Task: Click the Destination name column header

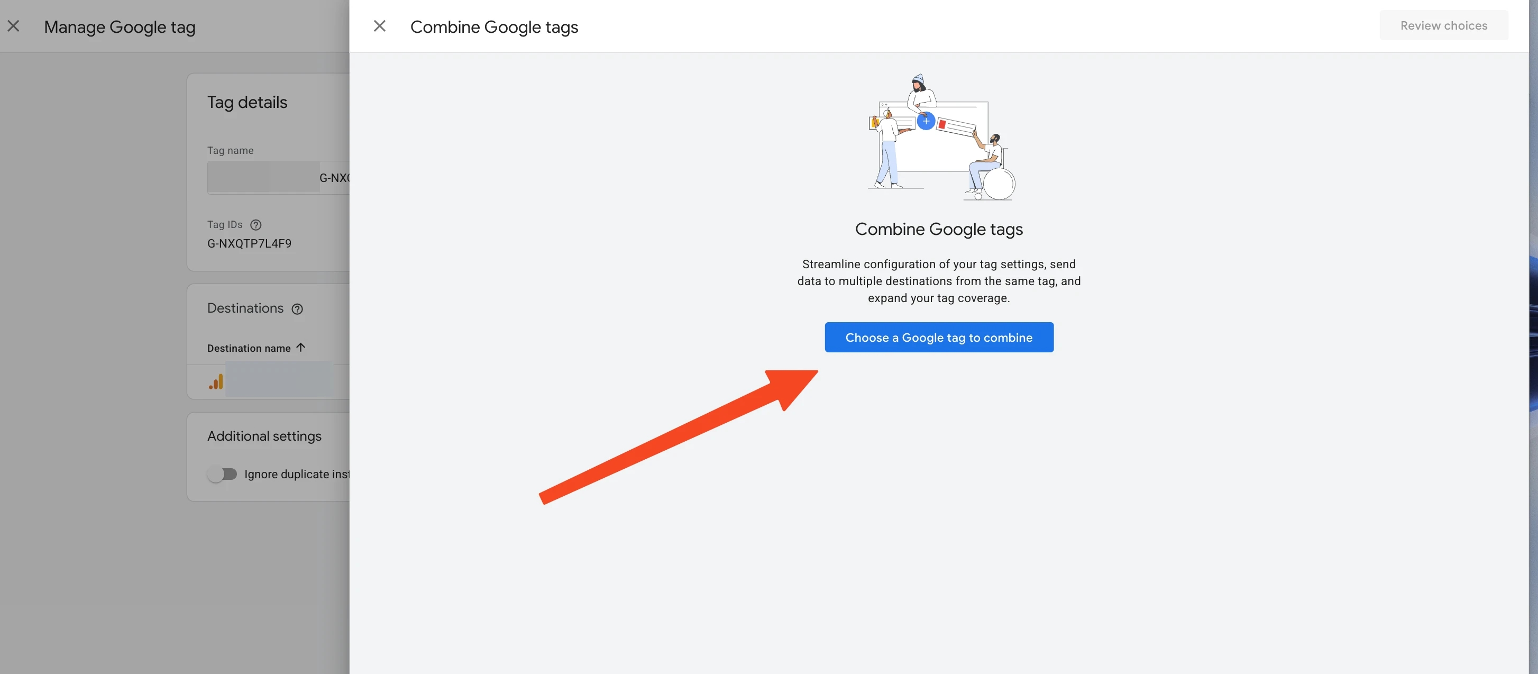Action: click(249, 348)
